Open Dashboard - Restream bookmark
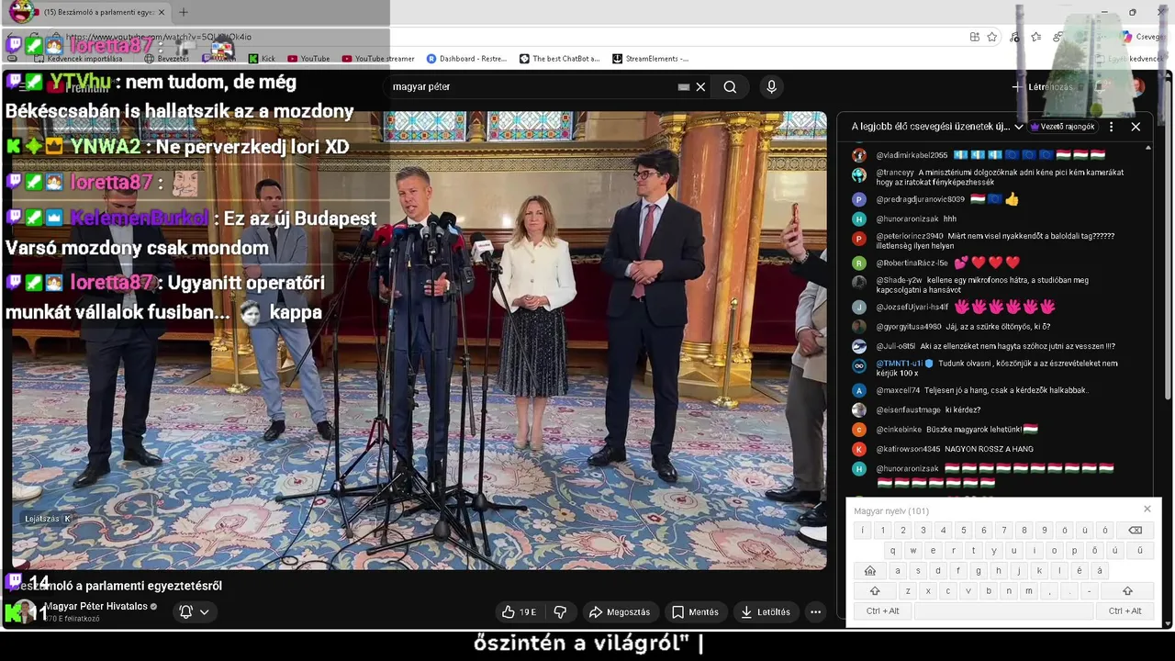Viewport: 1175px width, 661px height. click(466, 59)
